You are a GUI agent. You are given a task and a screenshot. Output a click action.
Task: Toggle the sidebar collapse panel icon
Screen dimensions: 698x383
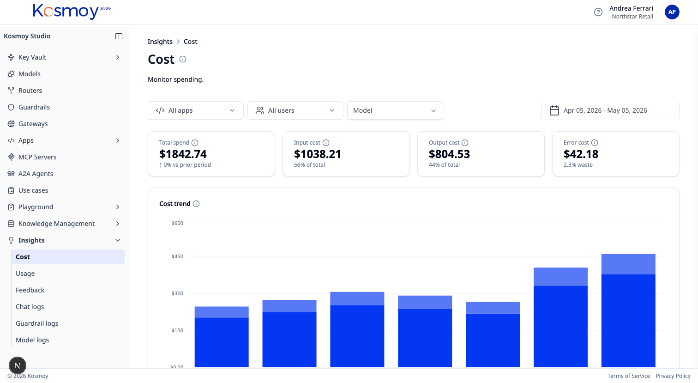point(119,36)
